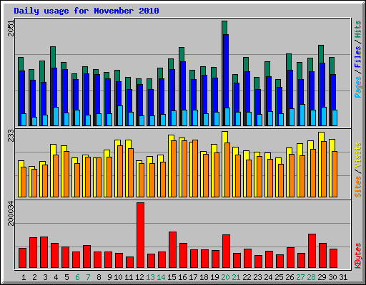The height and width of the screenshot is (285, 366).
Task: Click day label 3 on the axis
Action: pos(45,277)
